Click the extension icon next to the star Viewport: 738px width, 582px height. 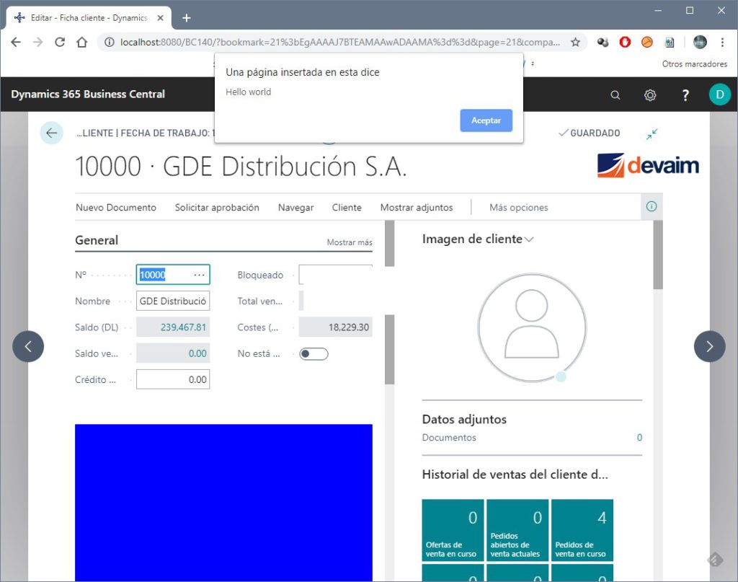click(603, 43)
